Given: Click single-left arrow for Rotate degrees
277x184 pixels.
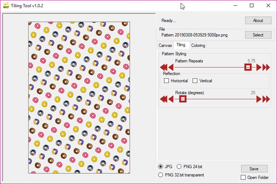Looking at the screenshot, I should [x=171, y=99].
